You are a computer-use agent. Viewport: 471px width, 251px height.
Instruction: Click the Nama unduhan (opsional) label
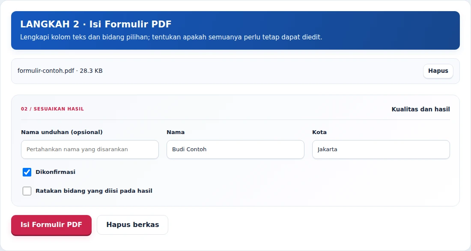pos(62,132)
